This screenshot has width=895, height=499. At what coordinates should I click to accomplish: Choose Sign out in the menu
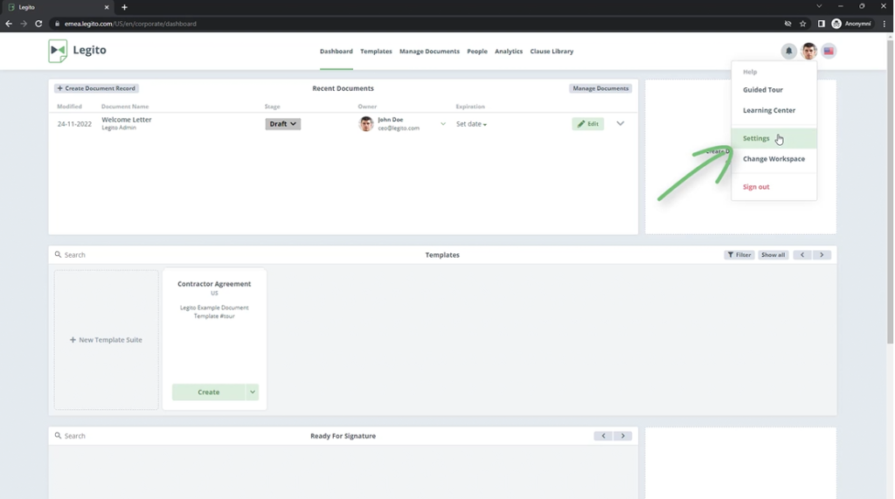[756, 187]
